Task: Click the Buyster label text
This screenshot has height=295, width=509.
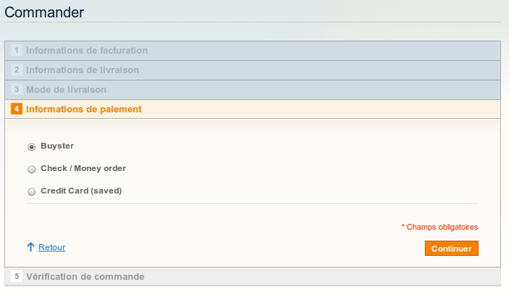Action: [57, 146]
